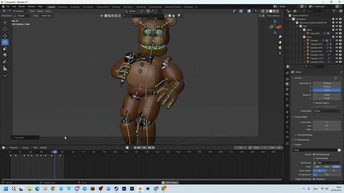The width and height of the screenshot is (344, 193).
Task: Open Windows Start menu
Action: 6,189
